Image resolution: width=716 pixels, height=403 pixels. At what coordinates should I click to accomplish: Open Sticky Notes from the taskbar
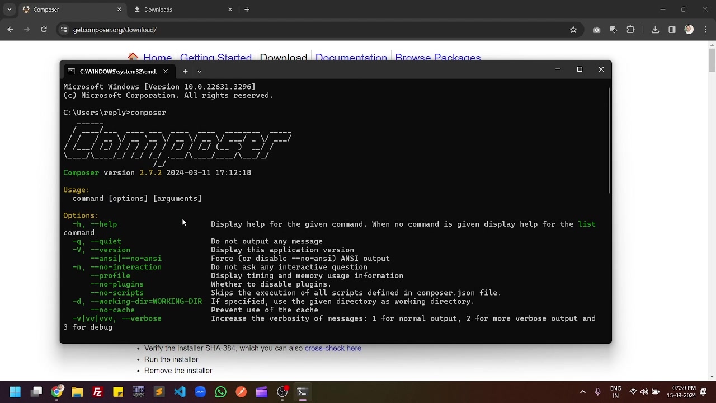[118, 392]
